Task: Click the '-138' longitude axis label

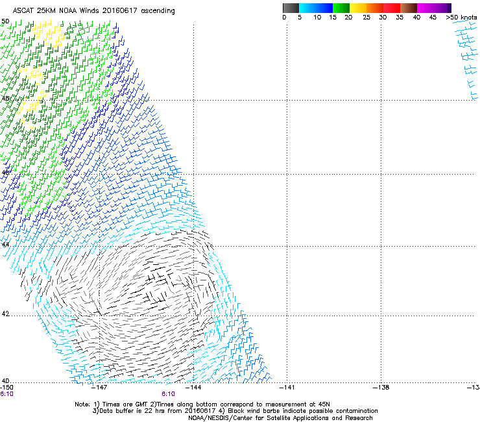Action: click(381, 388)
